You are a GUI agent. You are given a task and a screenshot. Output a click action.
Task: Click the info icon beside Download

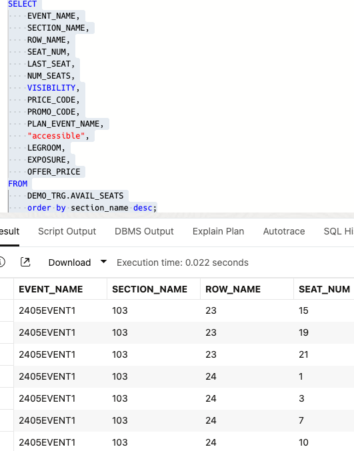pos(2,262)
